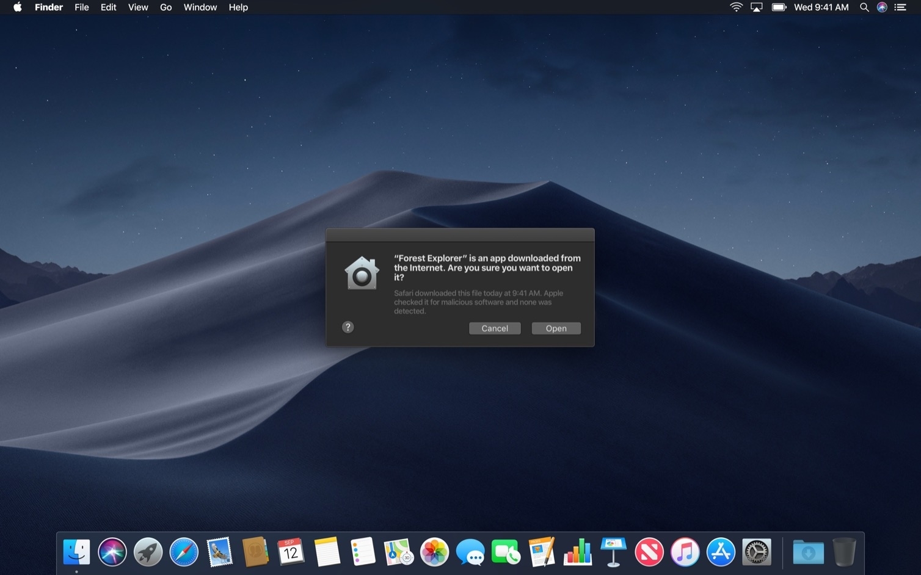This screenshot has width=921, height=575.
Task: Open Safari from the Dock
Action: point(184,552)
